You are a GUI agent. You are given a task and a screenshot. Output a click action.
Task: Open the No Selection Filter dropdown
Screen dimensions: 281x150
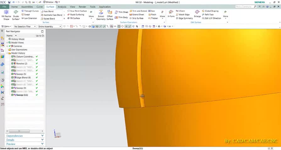tap(25, 26)
